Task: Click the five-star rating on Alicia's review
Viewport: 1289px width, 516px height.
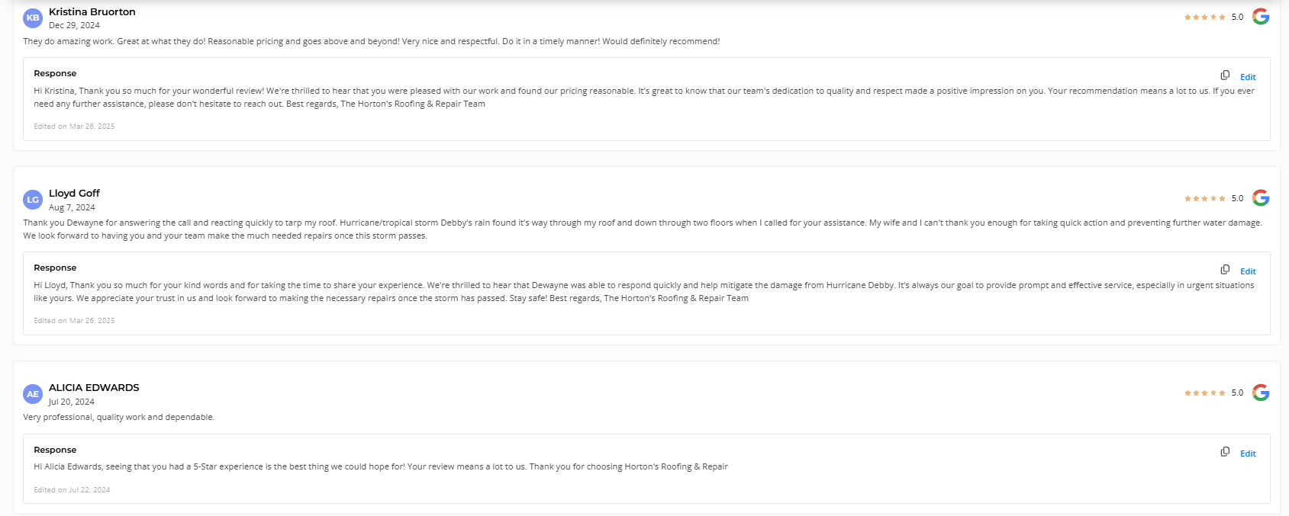Action: coord(1205,393)
